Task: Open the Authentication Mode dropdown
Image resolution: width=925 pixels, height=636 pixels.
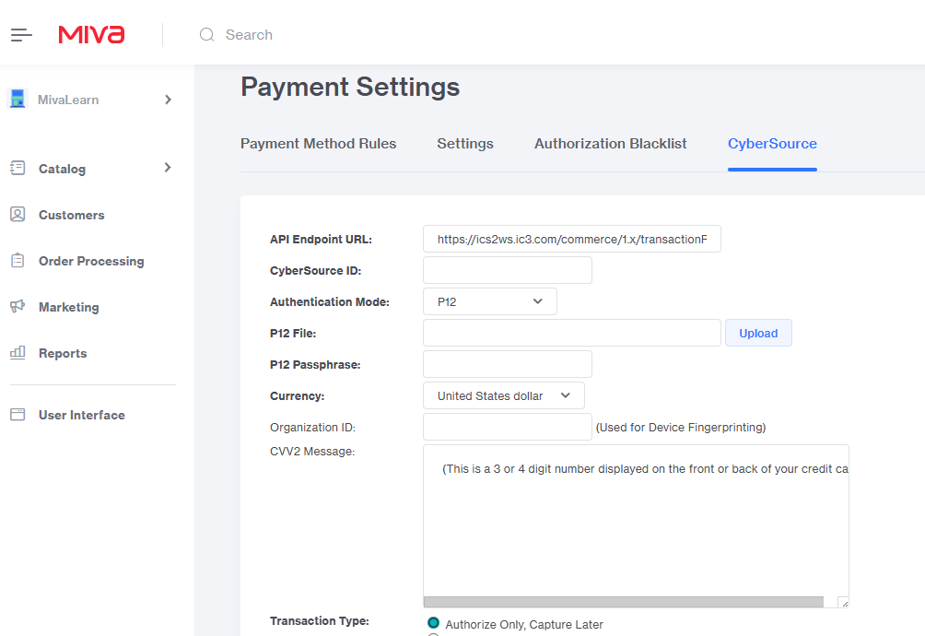Action: pyautogui.click(x=490, y=301)
